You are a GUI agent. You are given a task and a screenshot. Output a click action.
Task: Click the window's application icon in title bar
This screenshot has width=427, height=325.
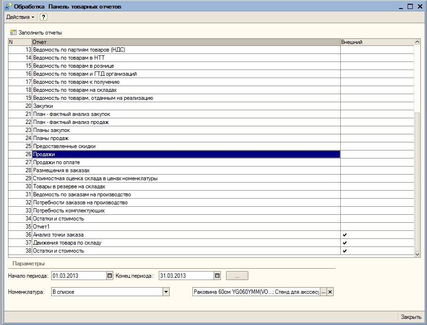click(8, 6)
